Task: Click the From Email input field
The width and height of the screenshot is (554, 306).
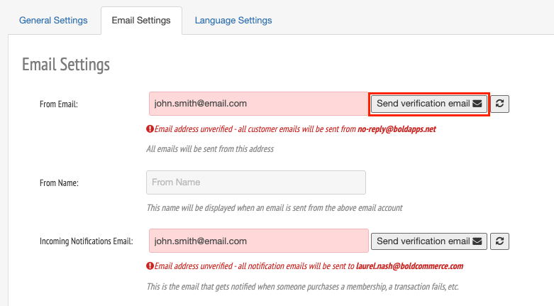Action: point(259,104)
